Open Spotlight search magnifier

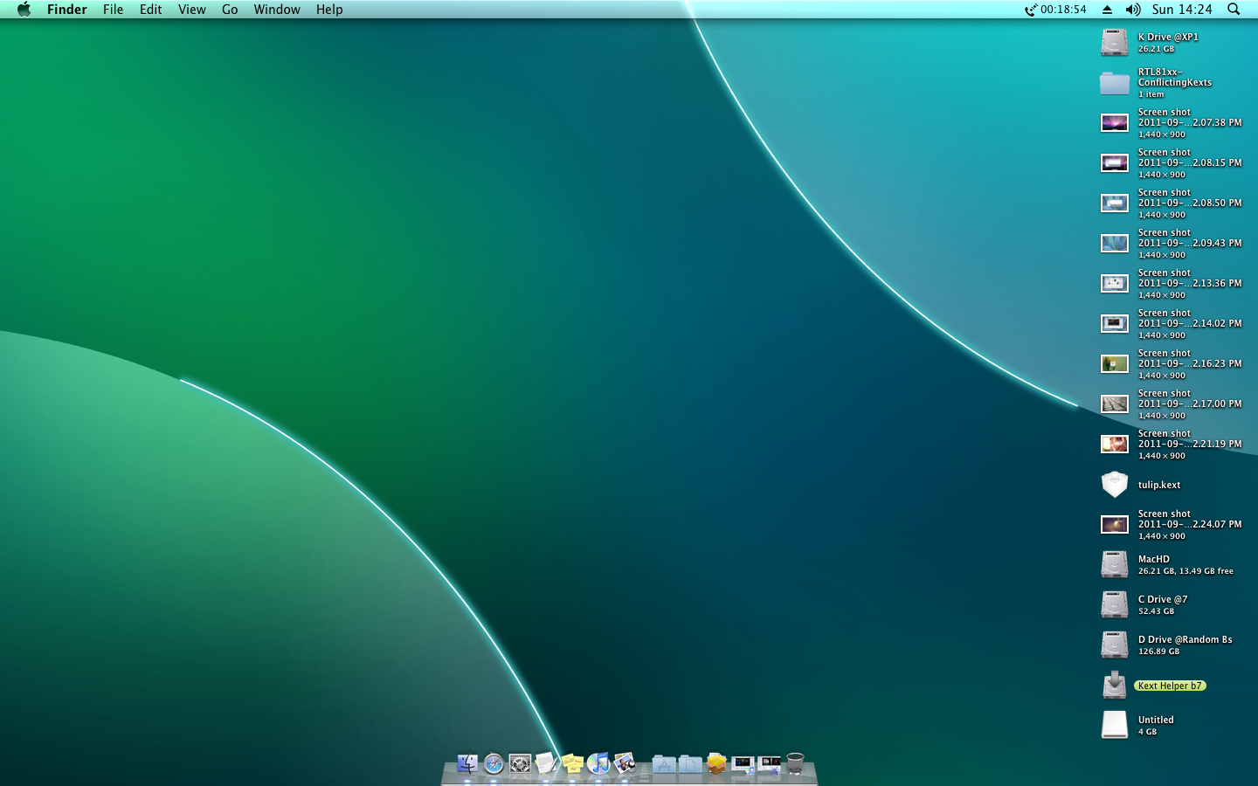point(1234,10)
